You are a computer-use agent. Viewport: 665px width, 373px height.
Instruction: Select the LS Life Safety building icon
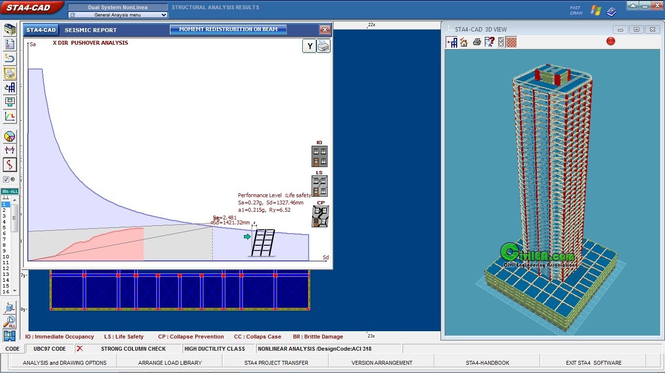(319, 186)
